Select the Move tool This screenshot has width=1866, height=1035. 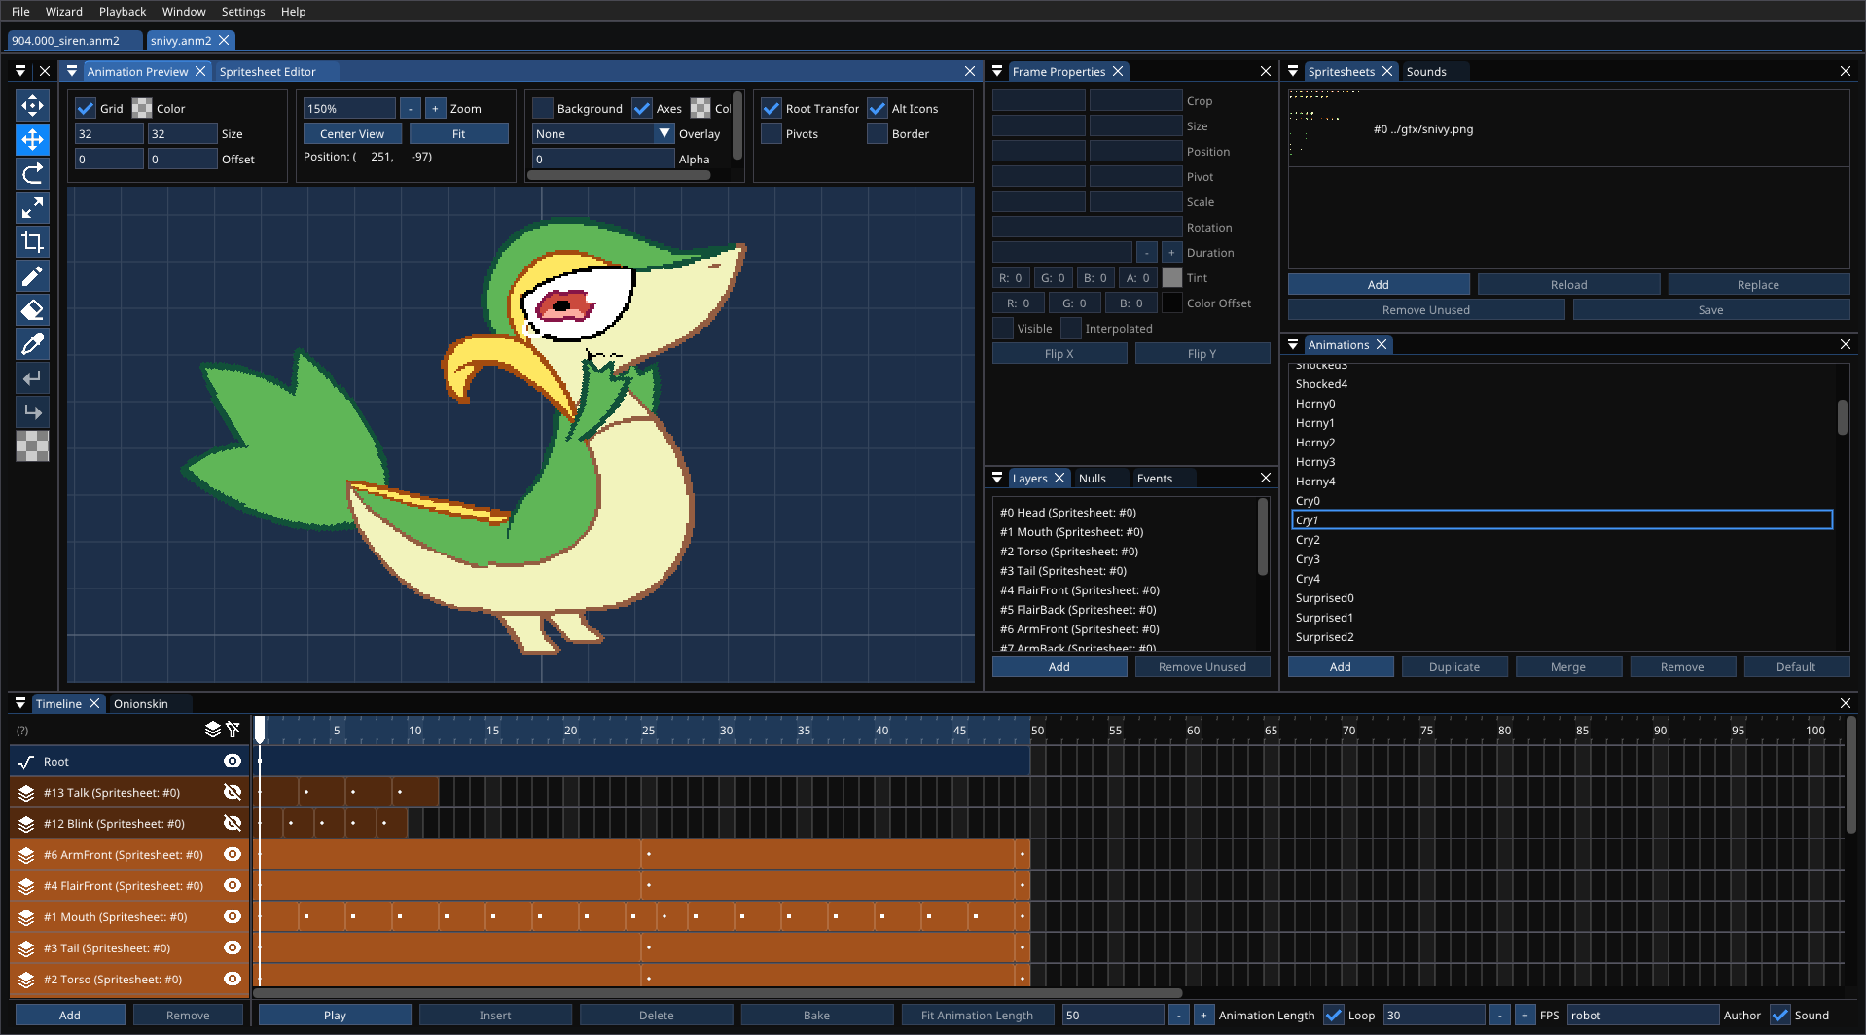tap(32, 140)
